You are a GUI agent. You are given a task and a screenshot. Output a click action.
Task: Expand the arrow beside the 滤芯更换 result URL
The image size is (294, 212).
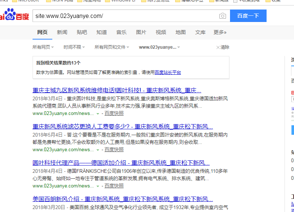click(98, 150)
